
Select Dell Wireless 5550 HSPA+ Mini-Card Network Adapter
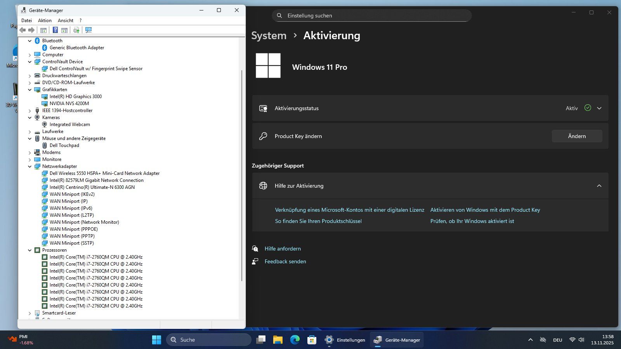point(104,173)
